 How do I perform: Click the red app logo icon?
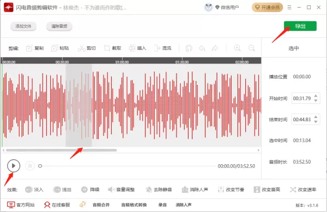[9, 8]
